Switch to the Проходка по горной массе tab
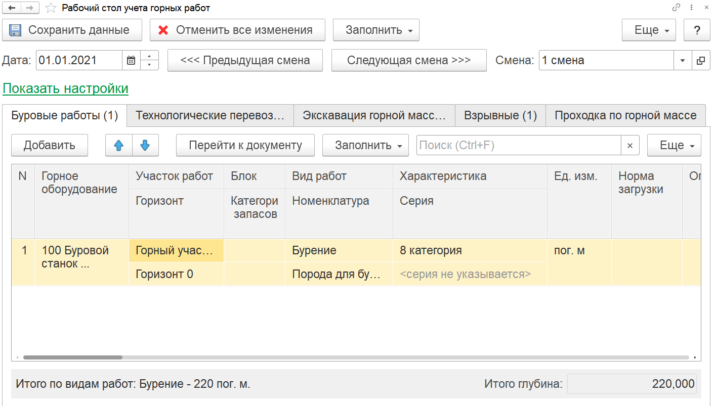715x406 pixels. coord(625,115)
